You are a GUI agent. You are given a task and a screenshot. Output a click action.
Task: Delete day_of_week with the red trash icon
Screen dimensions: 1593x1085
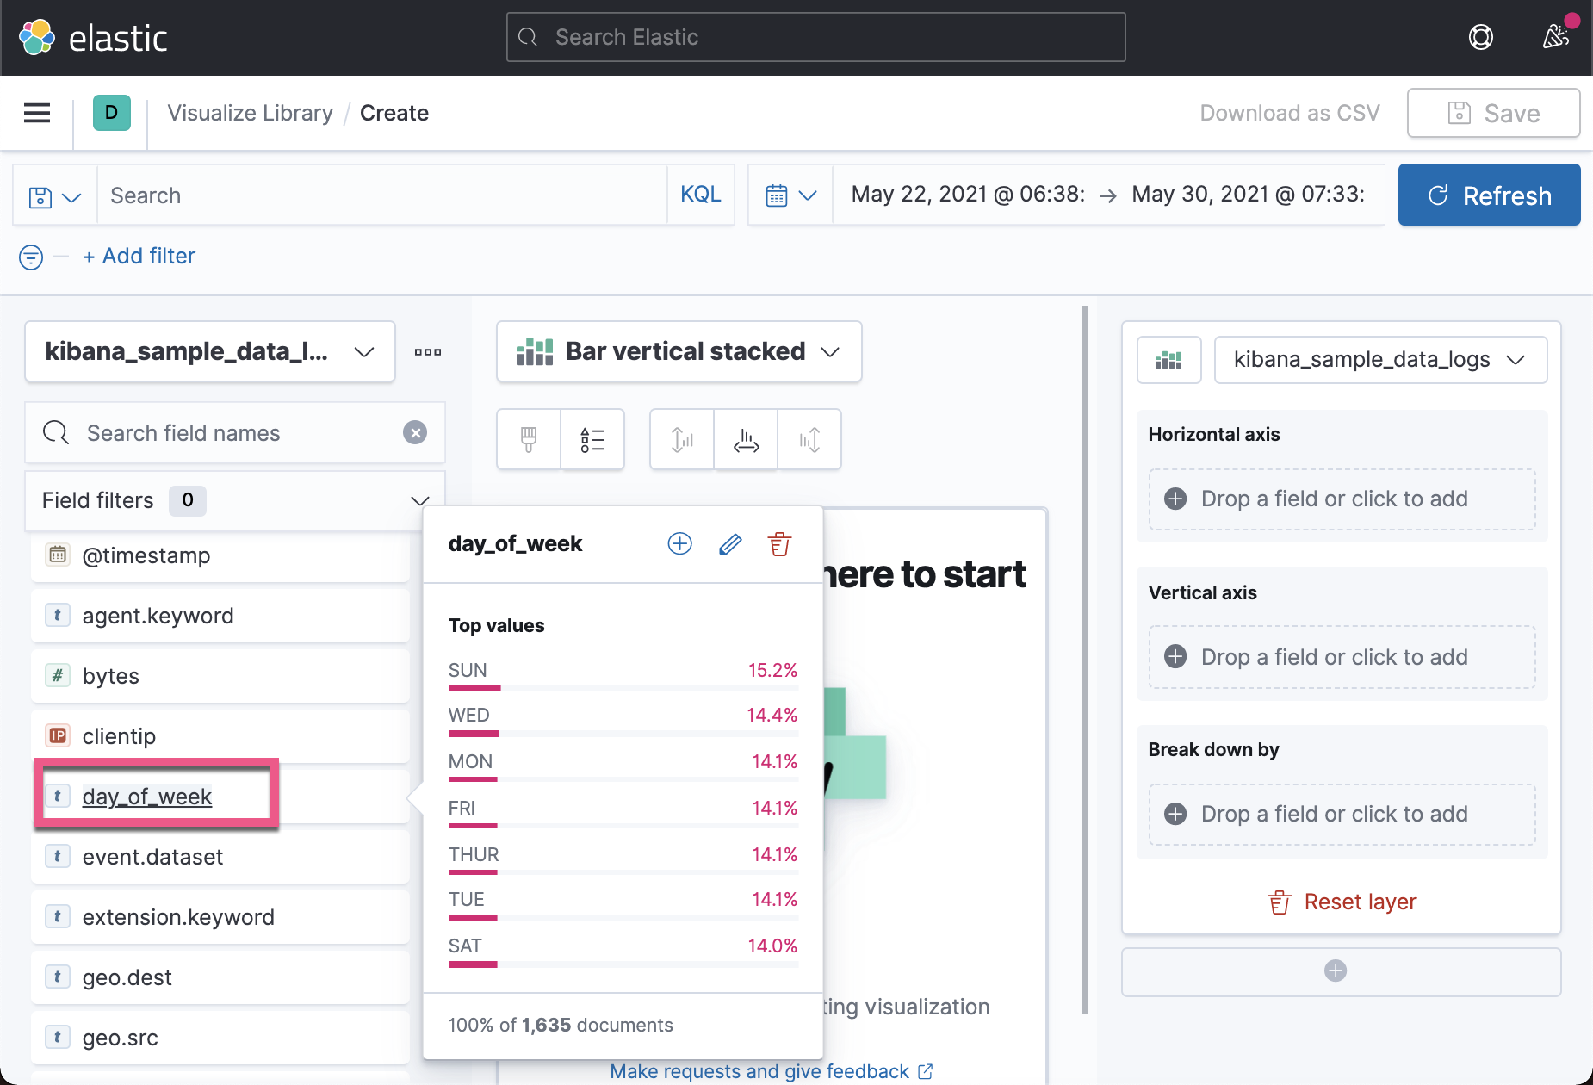779,543
